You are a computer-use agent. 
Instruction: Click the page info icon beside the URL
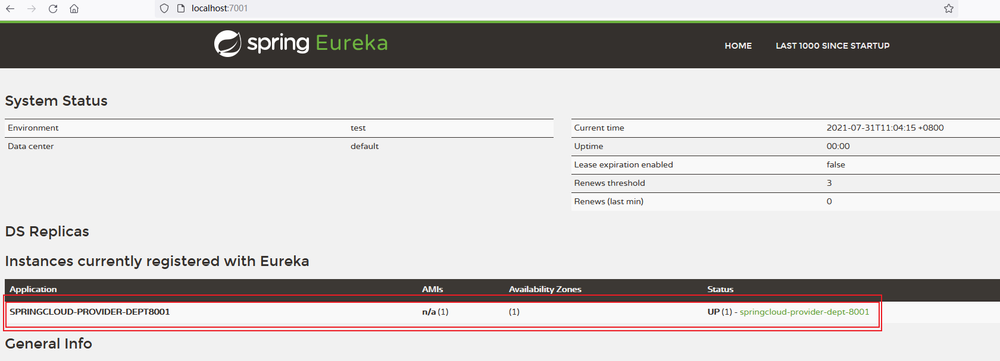[181, 8]
